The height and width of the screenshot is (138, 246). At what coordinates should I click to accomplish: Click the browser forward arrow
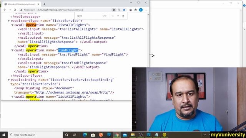pos(10,10)
